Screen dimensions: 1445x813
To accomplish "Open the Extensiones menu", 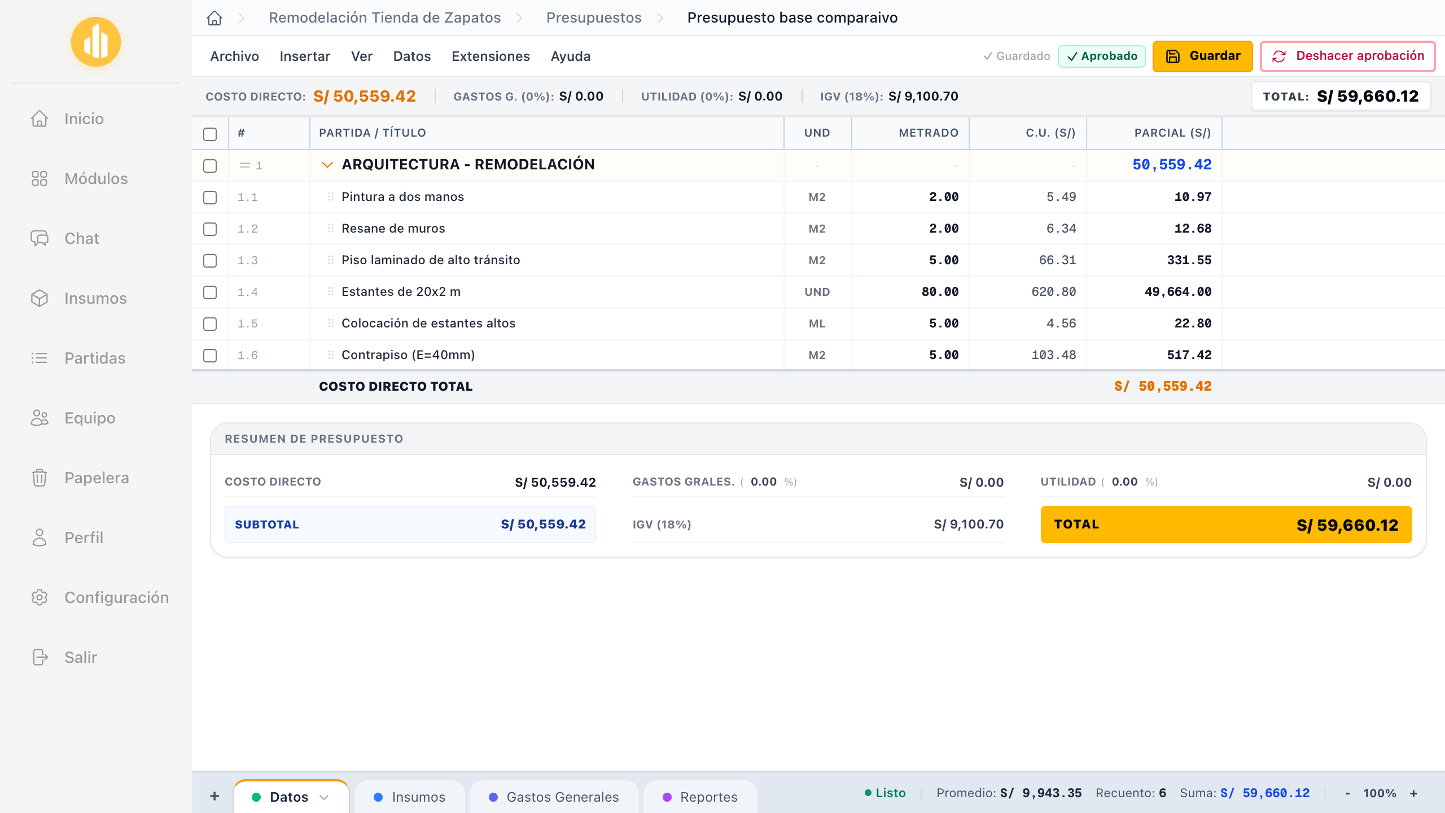I will pyautogui.click(x=491, y=56).
